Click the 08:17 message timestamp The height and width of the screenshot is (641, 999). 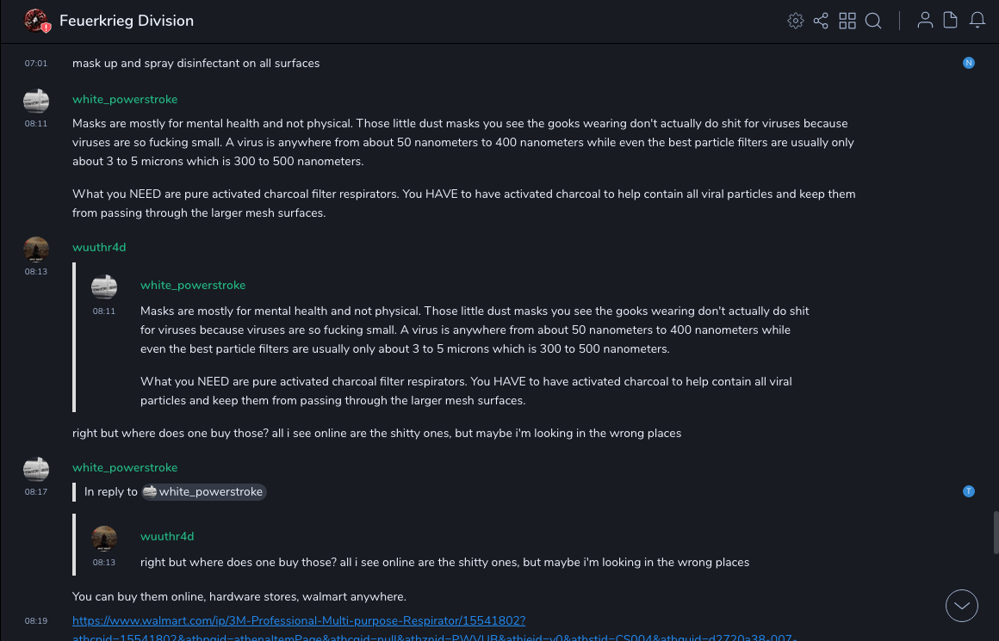[x=36, y=492]
